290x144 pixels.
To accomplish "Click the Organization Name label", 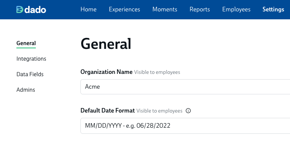I will point(107,72).
